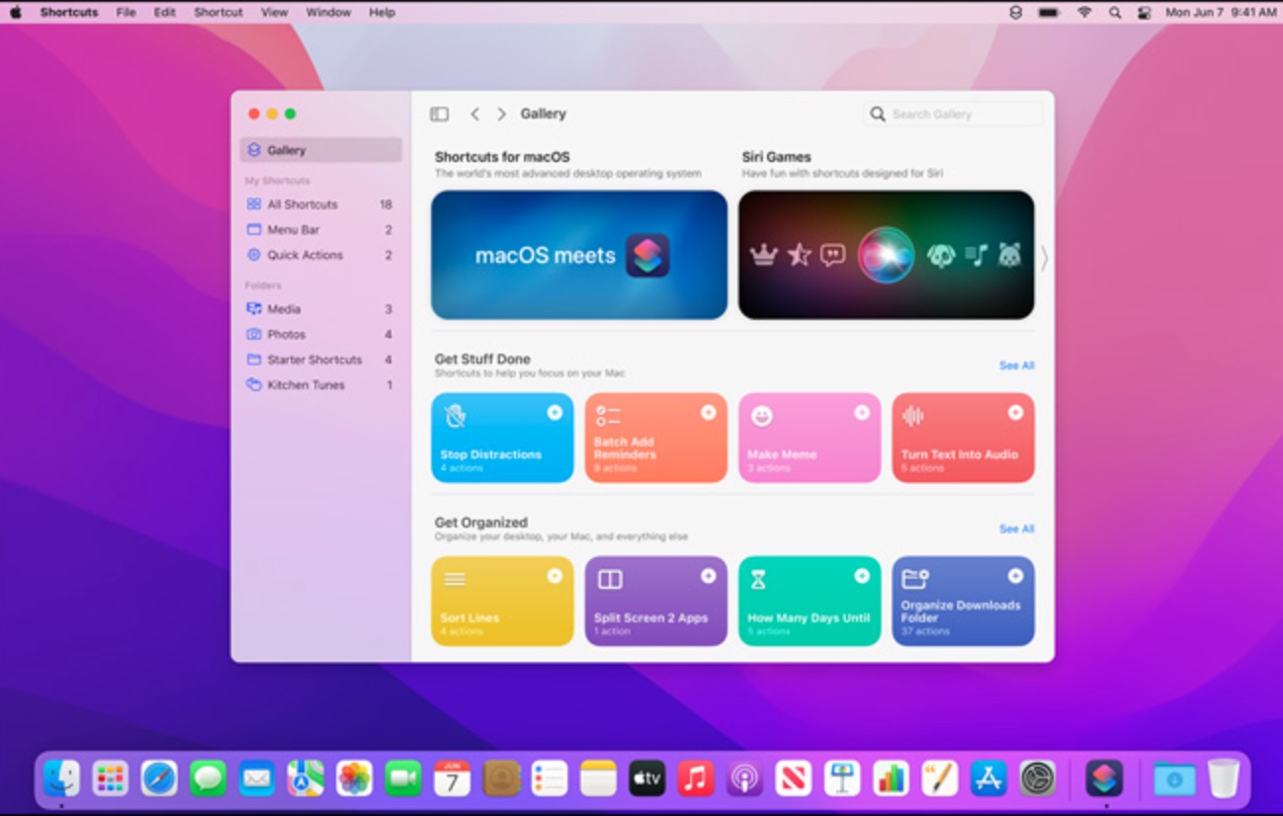The height and width of the screenshot is (816, 1283).
Task: Open the Apple menu
Action: pyautogui.click(x=16, y=13)
